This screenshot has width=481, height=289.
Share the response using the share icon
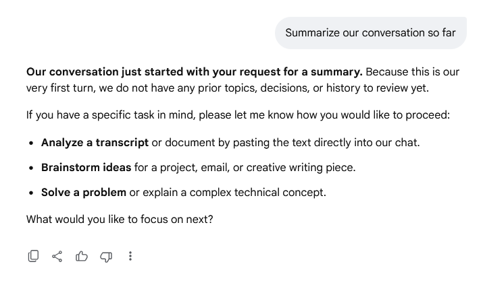coord(57,256)
